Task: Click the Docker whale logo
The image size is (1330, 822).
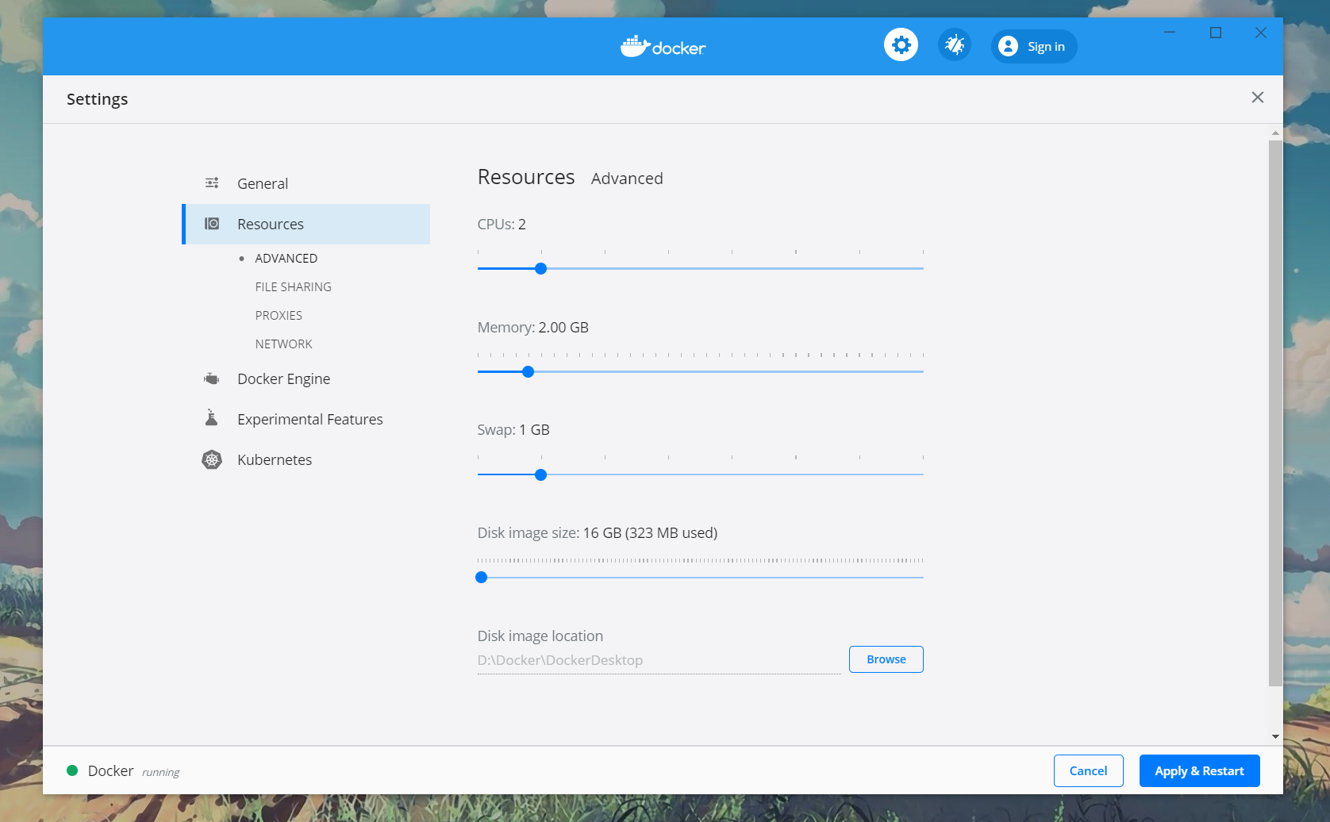Action: tap(663, 47)
